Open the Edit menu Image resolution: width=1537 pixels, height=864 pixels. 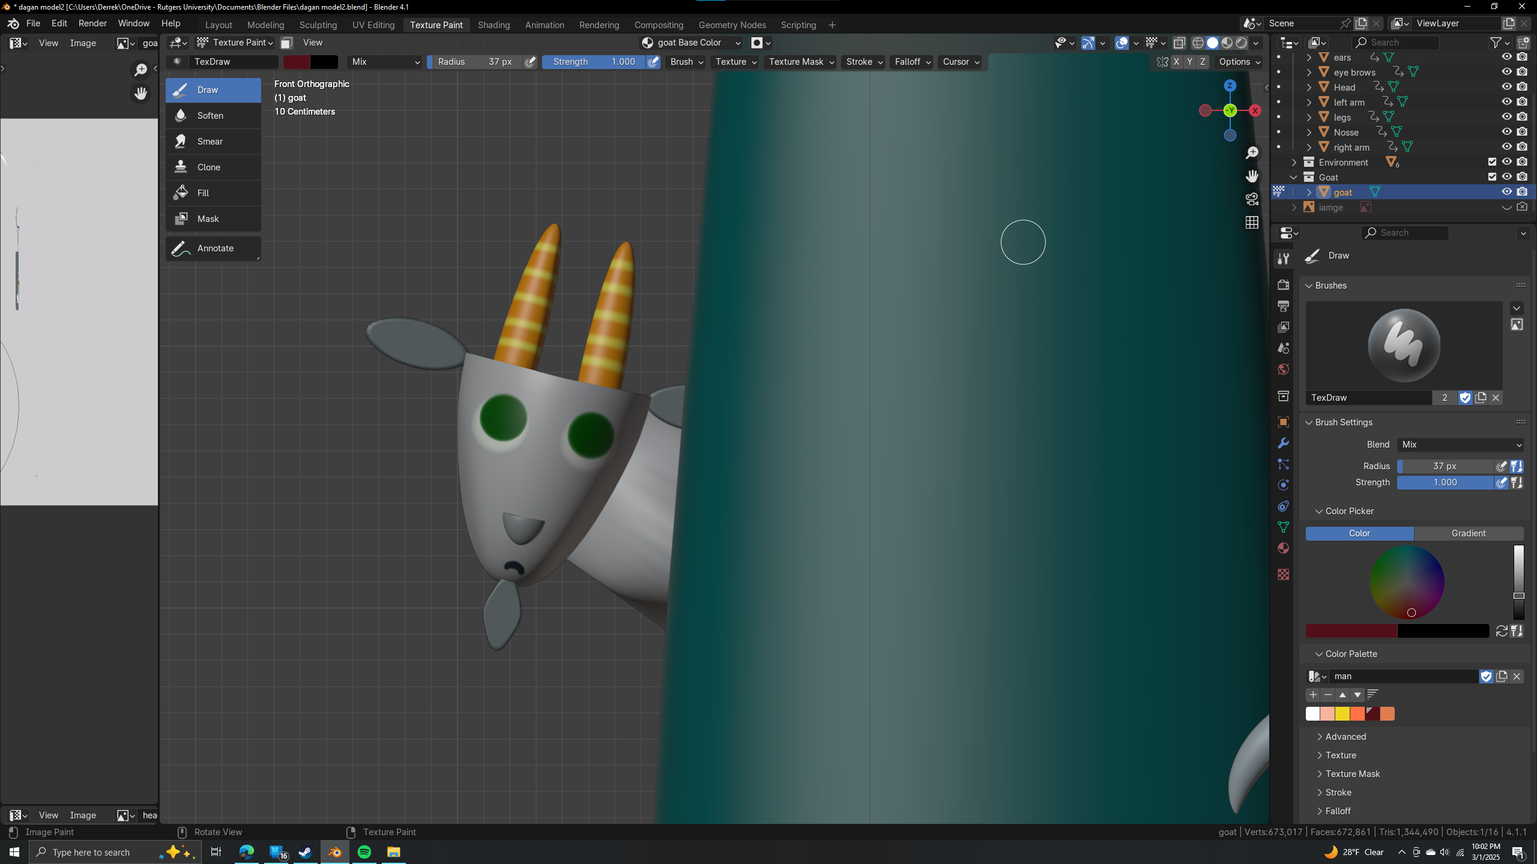58,23
